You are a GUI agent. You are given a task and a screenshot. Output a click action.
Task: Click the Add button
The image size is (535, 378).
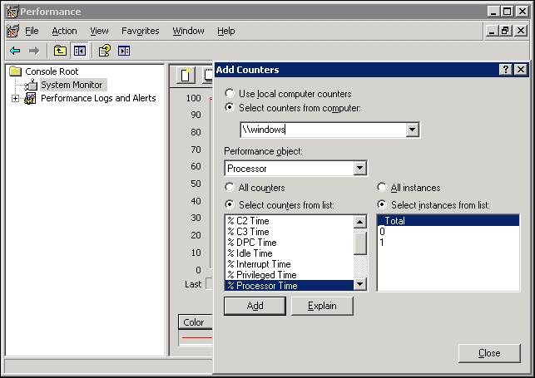pos(255,306)
